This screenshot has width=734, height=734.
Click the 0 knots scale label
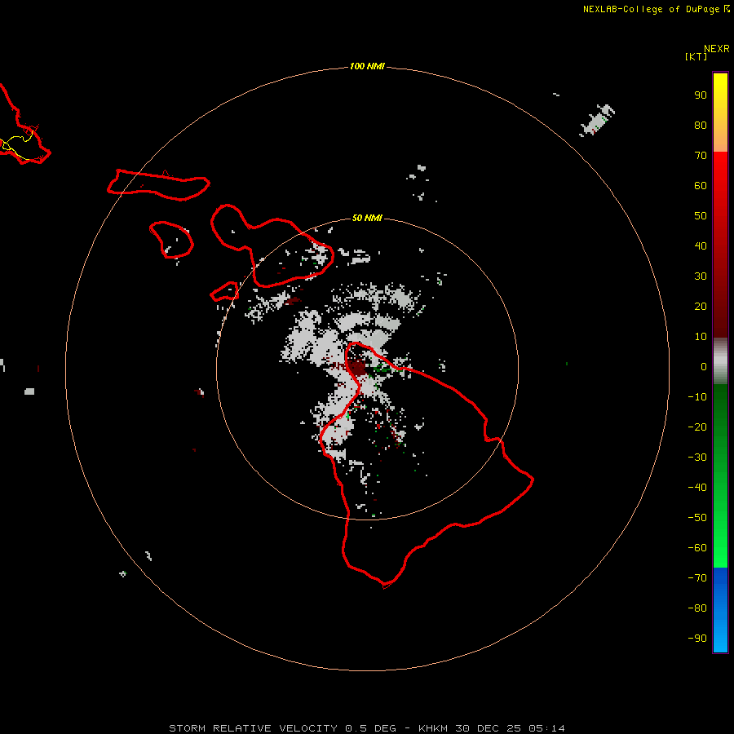pyautogui.click(x=704, y=366)
